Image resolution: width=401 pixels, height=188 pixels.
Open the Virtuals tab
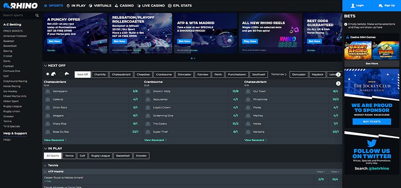click(100, 5)
